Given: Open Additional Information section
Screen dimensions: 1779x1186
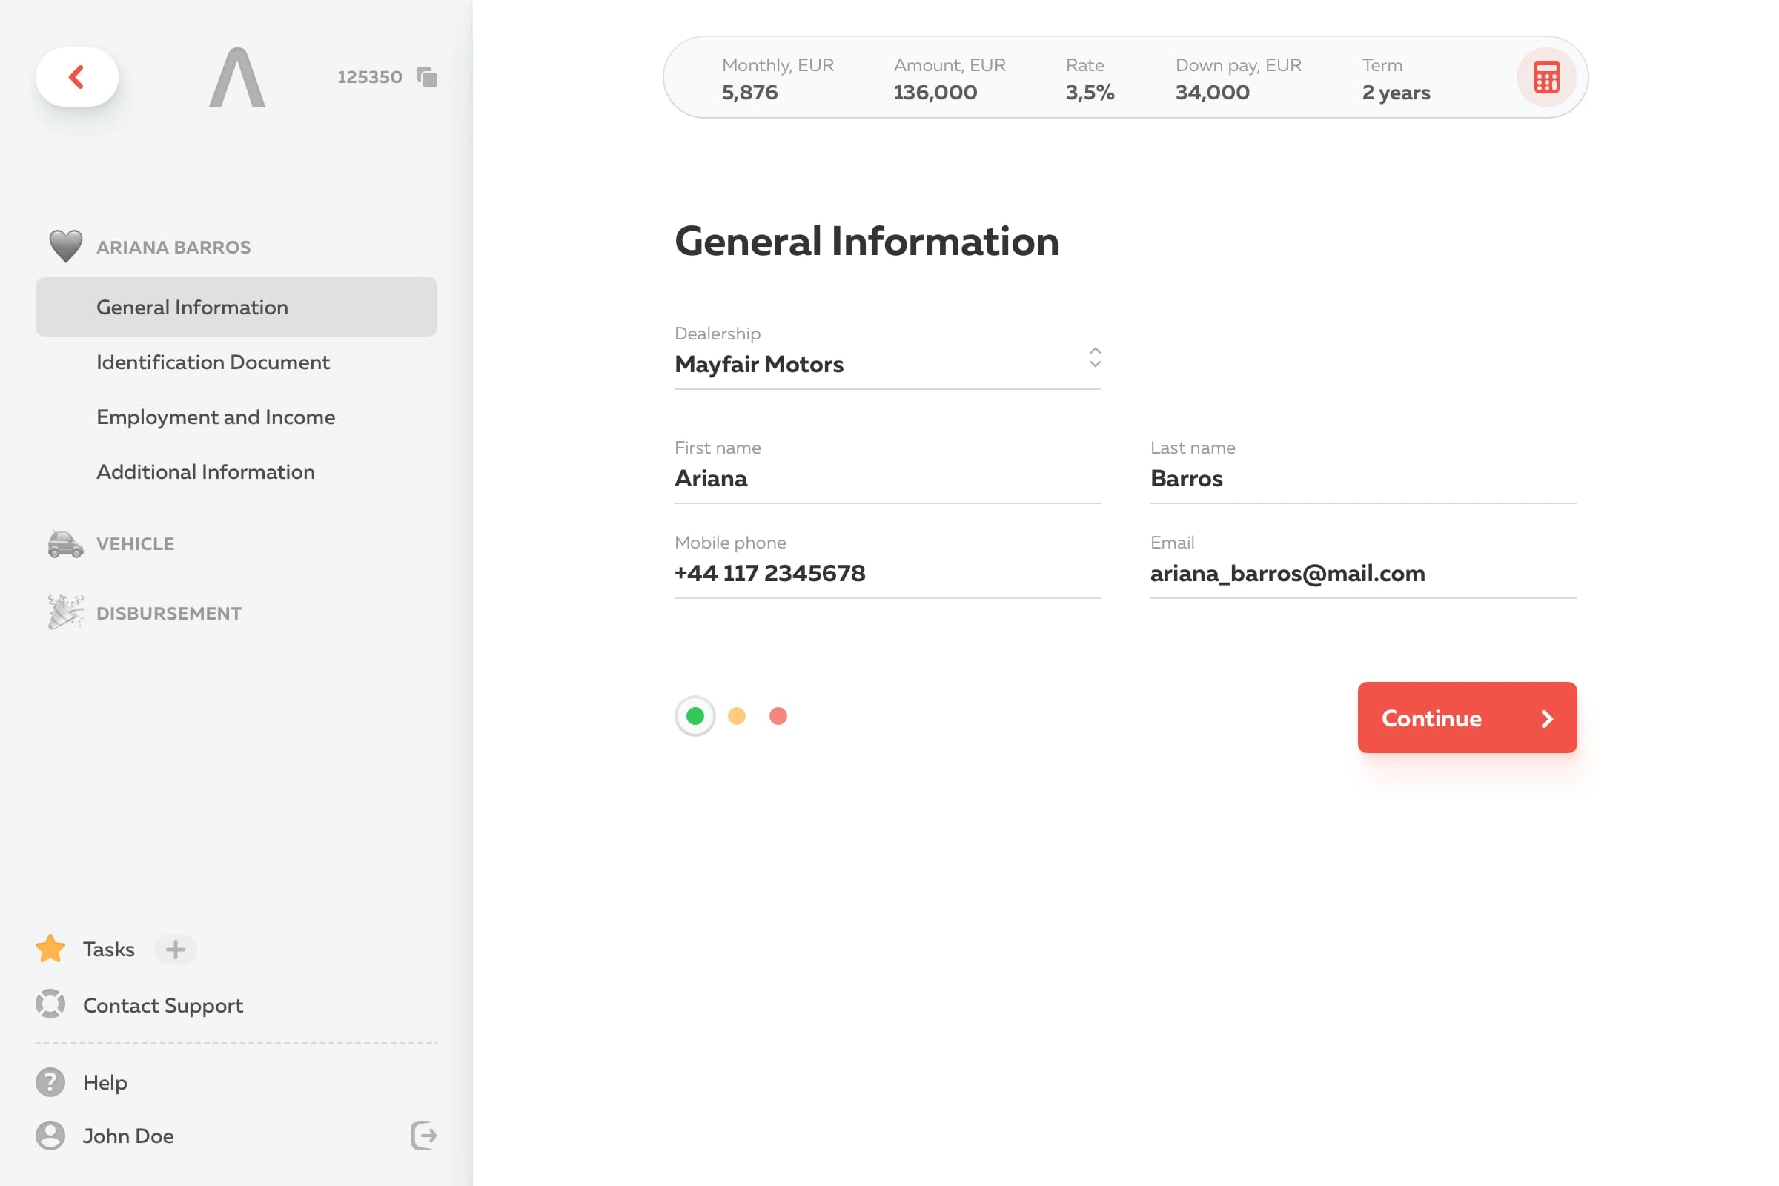Looking at the screenshot, I should click(205, 472).
